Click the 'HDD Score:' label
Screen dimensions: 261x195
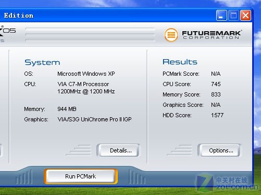click(x=177, y=115)
